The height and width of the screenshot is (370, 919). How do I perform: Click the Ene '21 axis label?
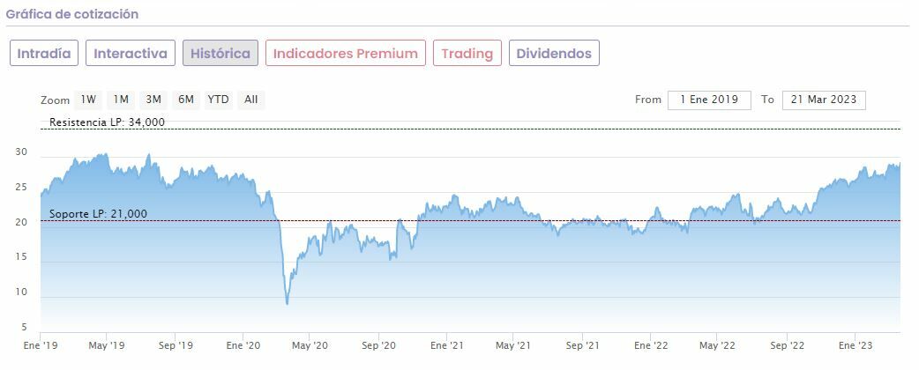click(448, 346)
